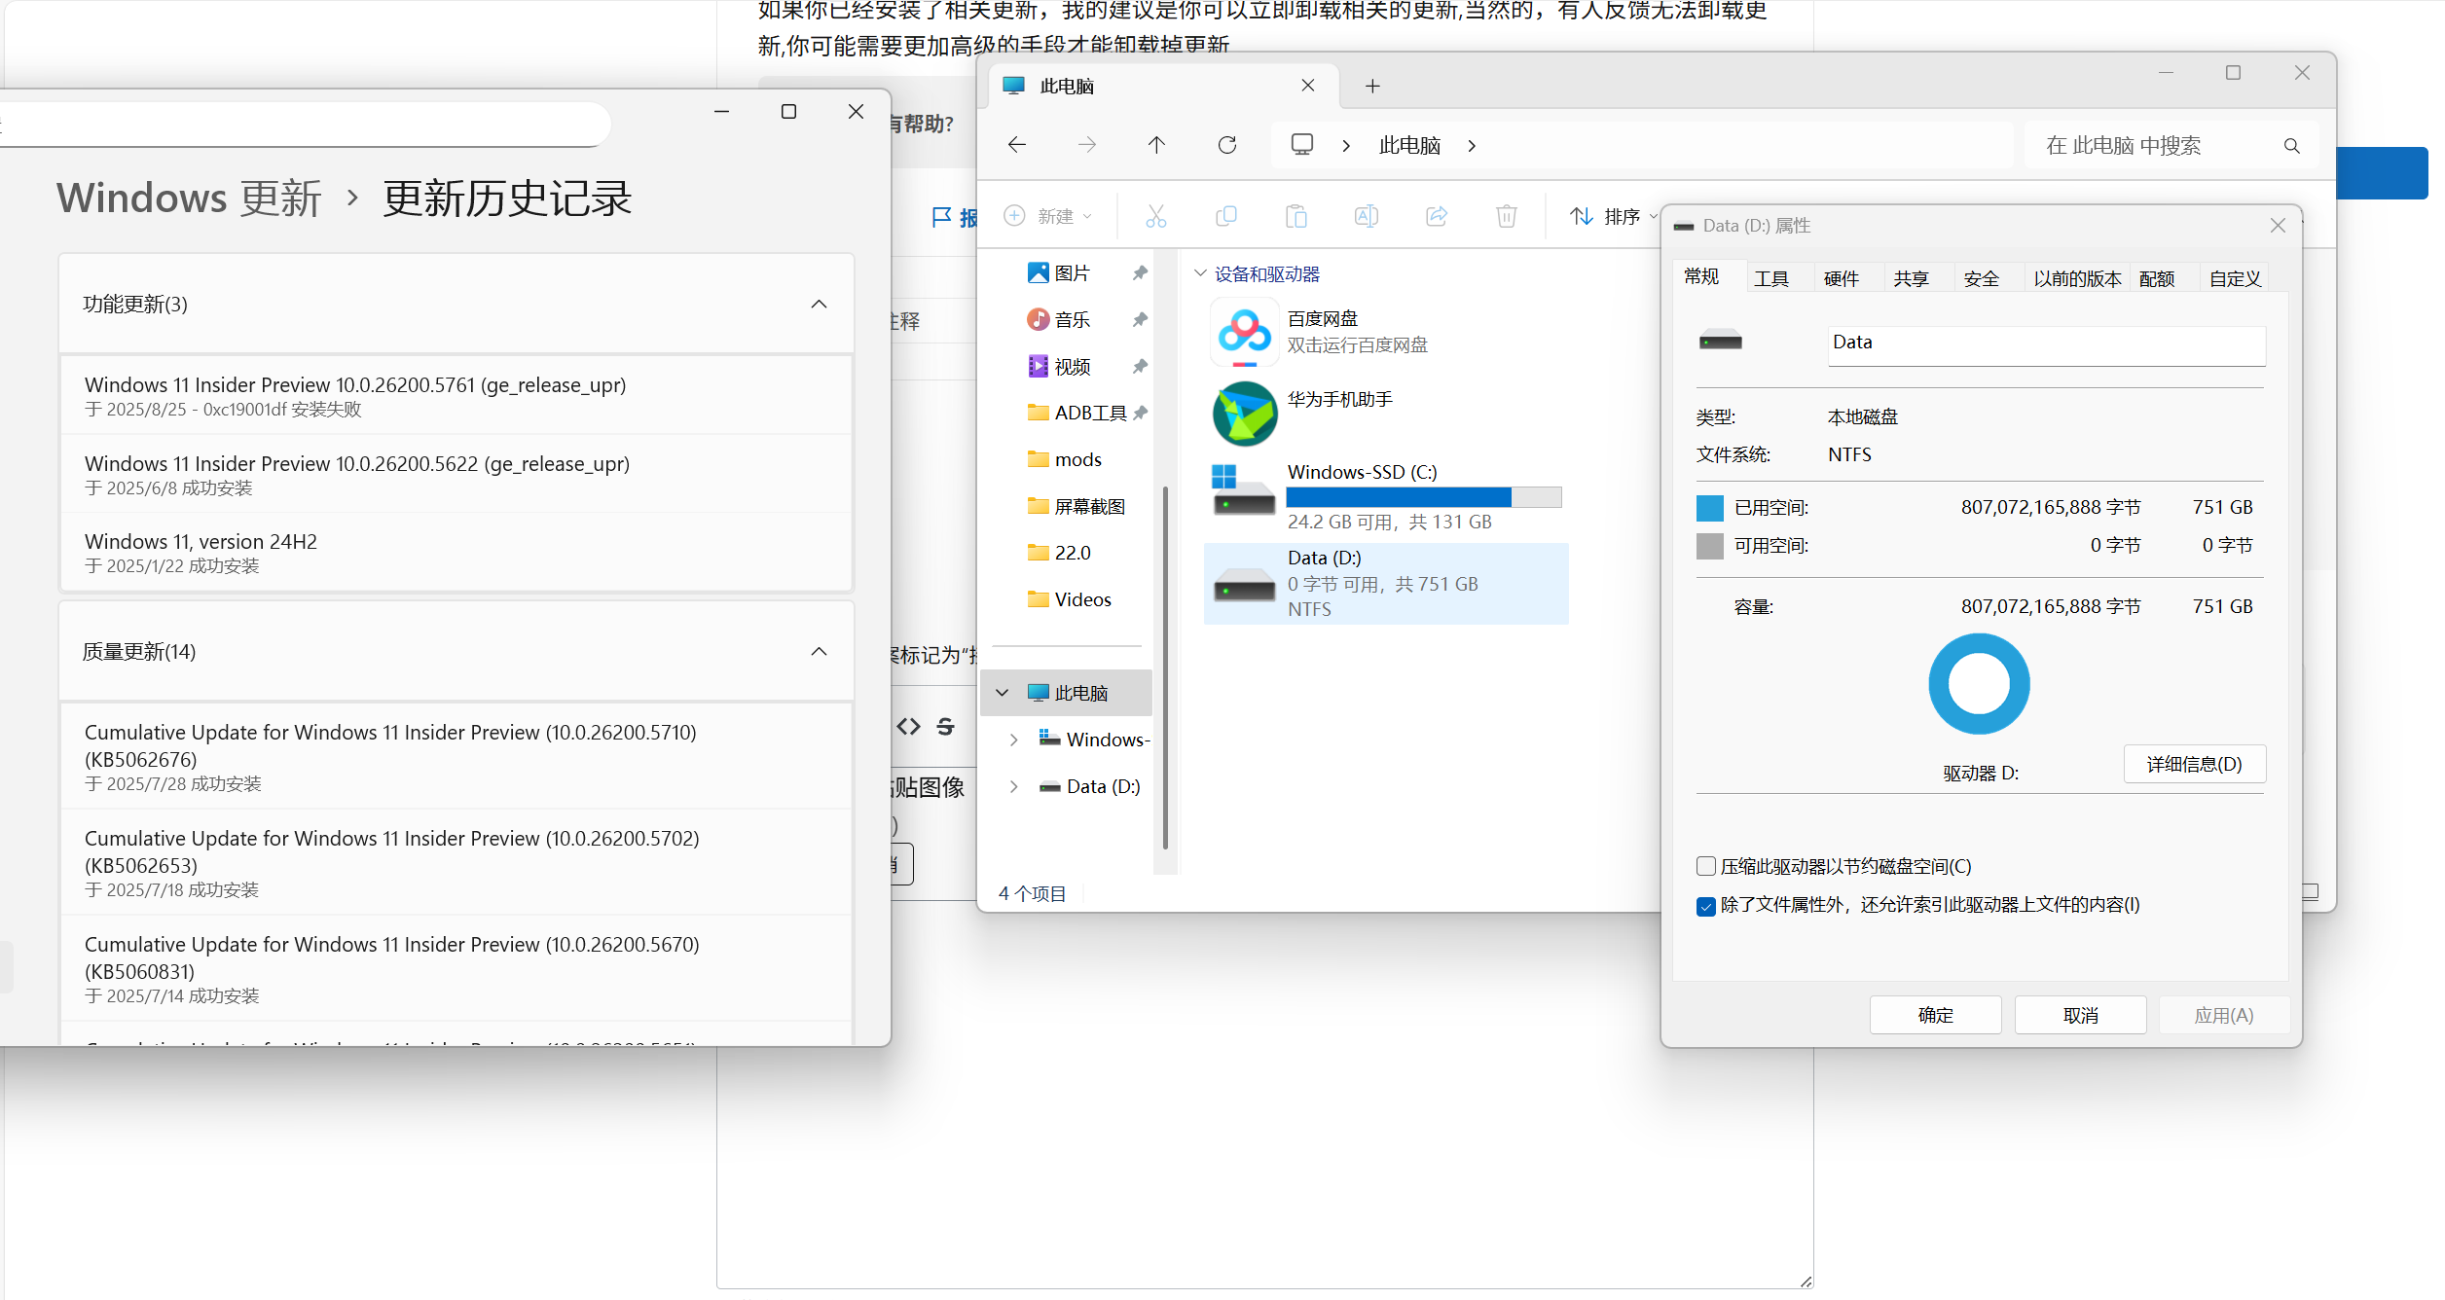This screenshot has width=2445, height=1300.
Task: Collapse the 质量更新(14) section
Action: (820, 652)
